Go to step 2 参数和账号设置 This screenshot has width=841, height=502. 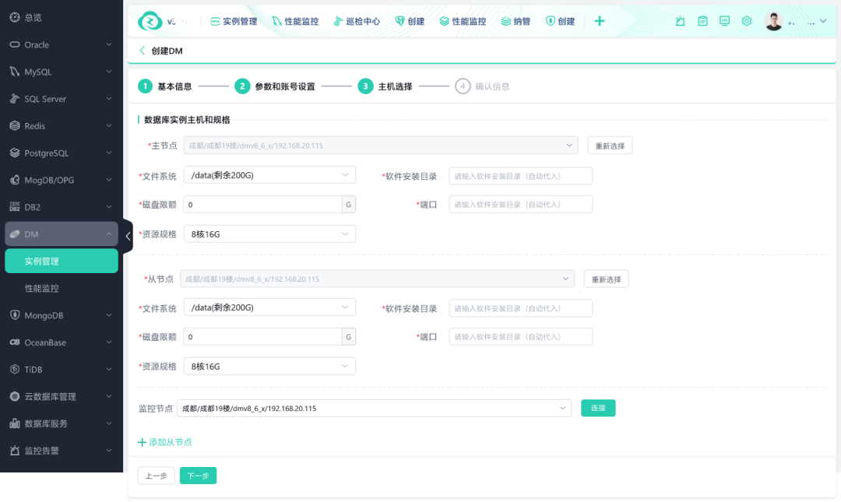tap(275, 86)
